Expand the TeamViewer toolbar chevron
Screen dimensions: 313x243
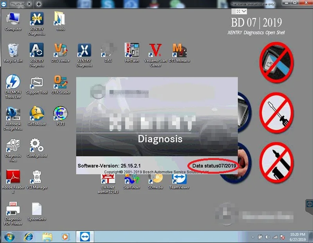tap(244, 11)
